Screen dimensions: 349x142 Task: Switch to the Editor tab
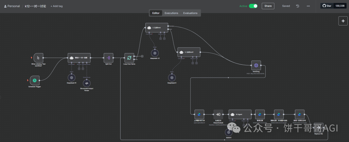tap(156, 13)
